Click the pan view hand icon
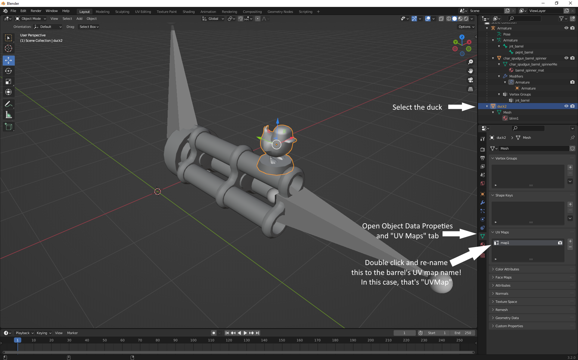The image size is (578, 360). (471, 71)
